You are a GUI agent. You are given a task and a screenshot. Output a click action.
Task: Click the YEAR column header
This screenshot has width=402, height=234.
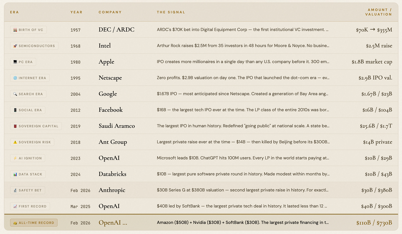(x=76, y=12)
